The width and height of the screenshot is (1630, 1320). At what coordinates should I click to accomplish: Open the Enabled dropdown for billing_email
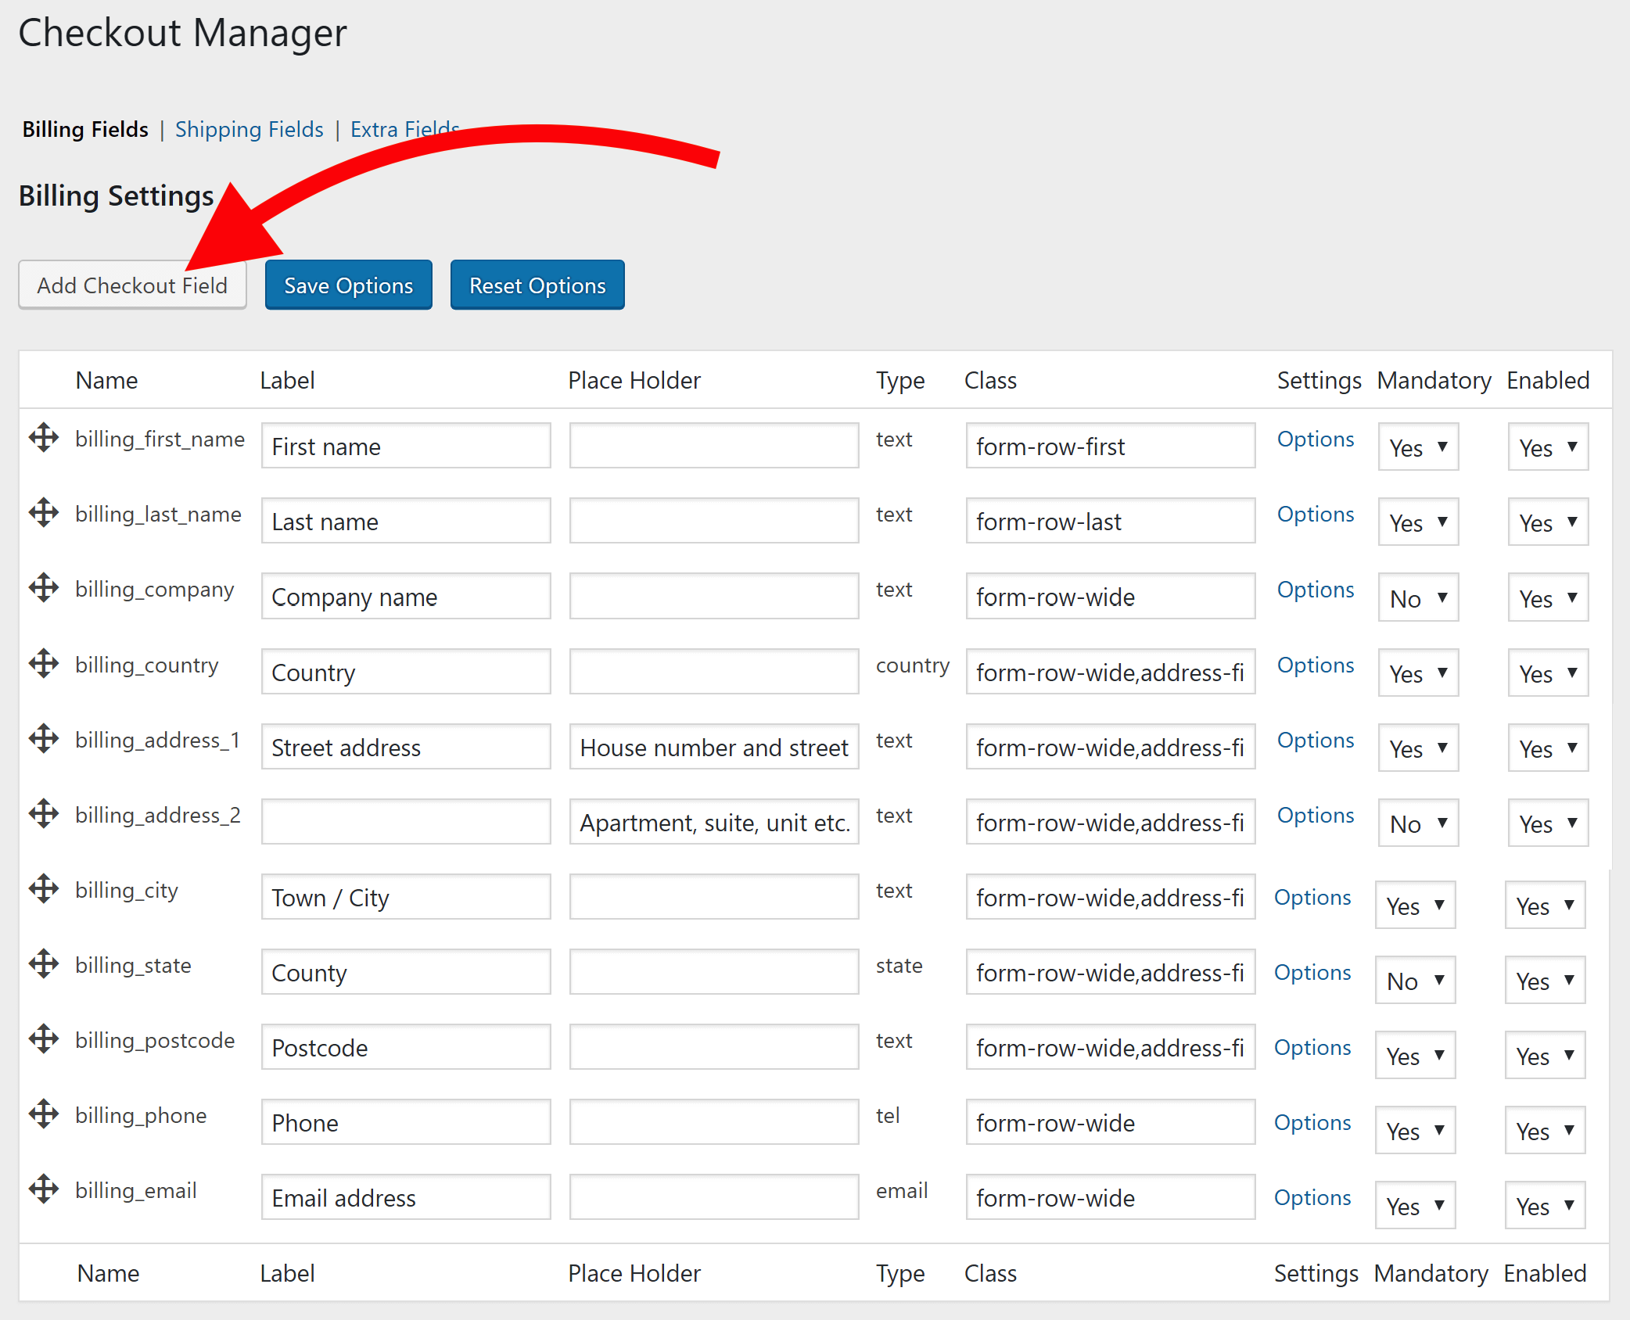click(x=1544, y=1205)
